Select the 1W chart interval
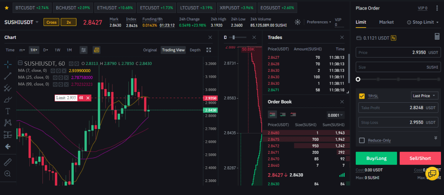 pyautogui.click(x=57, y=50)
